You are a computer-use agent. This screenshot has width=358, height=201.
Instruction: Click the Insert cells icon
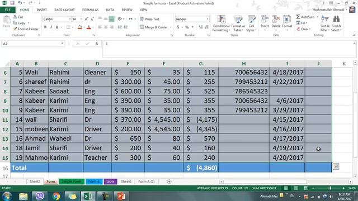click(265, 19)
